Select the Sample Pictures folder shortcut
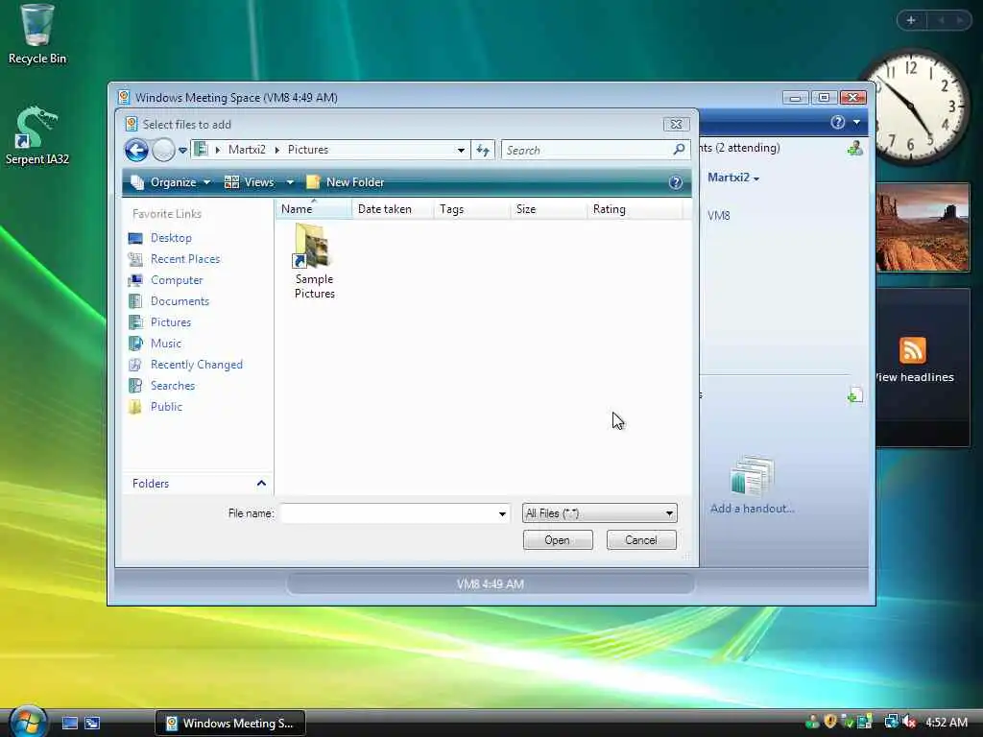Image resolution: width=983 pixels, height=737 pixels. (x=314, y=262)
